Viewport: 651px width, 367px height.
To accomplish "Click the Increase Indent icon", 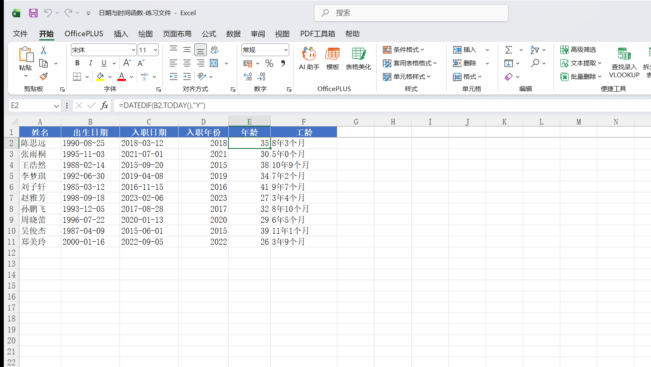I will (187, 77).
